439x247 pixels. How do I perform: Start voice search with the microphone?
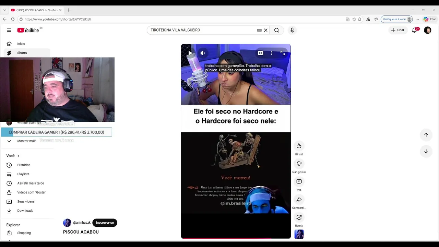pyautogui.click(x=292, y=30)
